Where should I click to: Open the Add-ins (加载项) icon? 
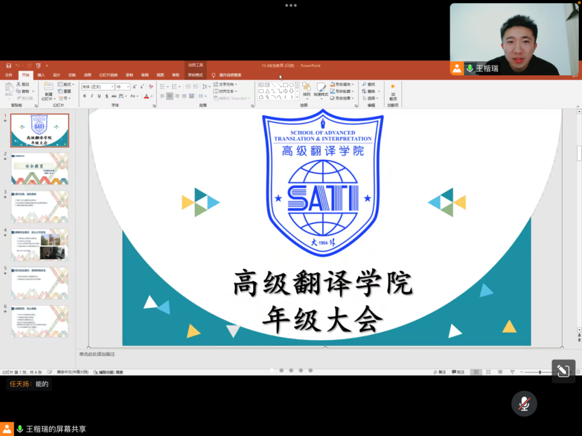pyautogui.click(x=392, y=92)
